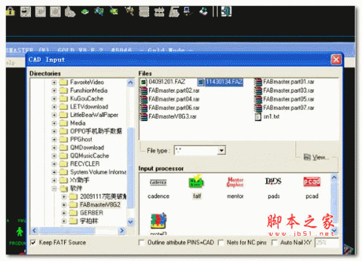This screenshot has width=362, height=261.
Task: Click Directories horizontal scrollbar left arrow
Action: [34, 230]
